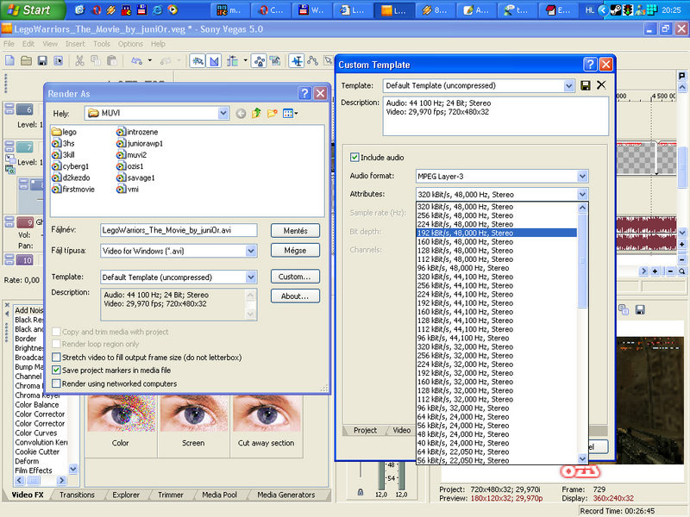
Task: Click the Save Template disk icon in Custom Template
Action: pos(586,85)
